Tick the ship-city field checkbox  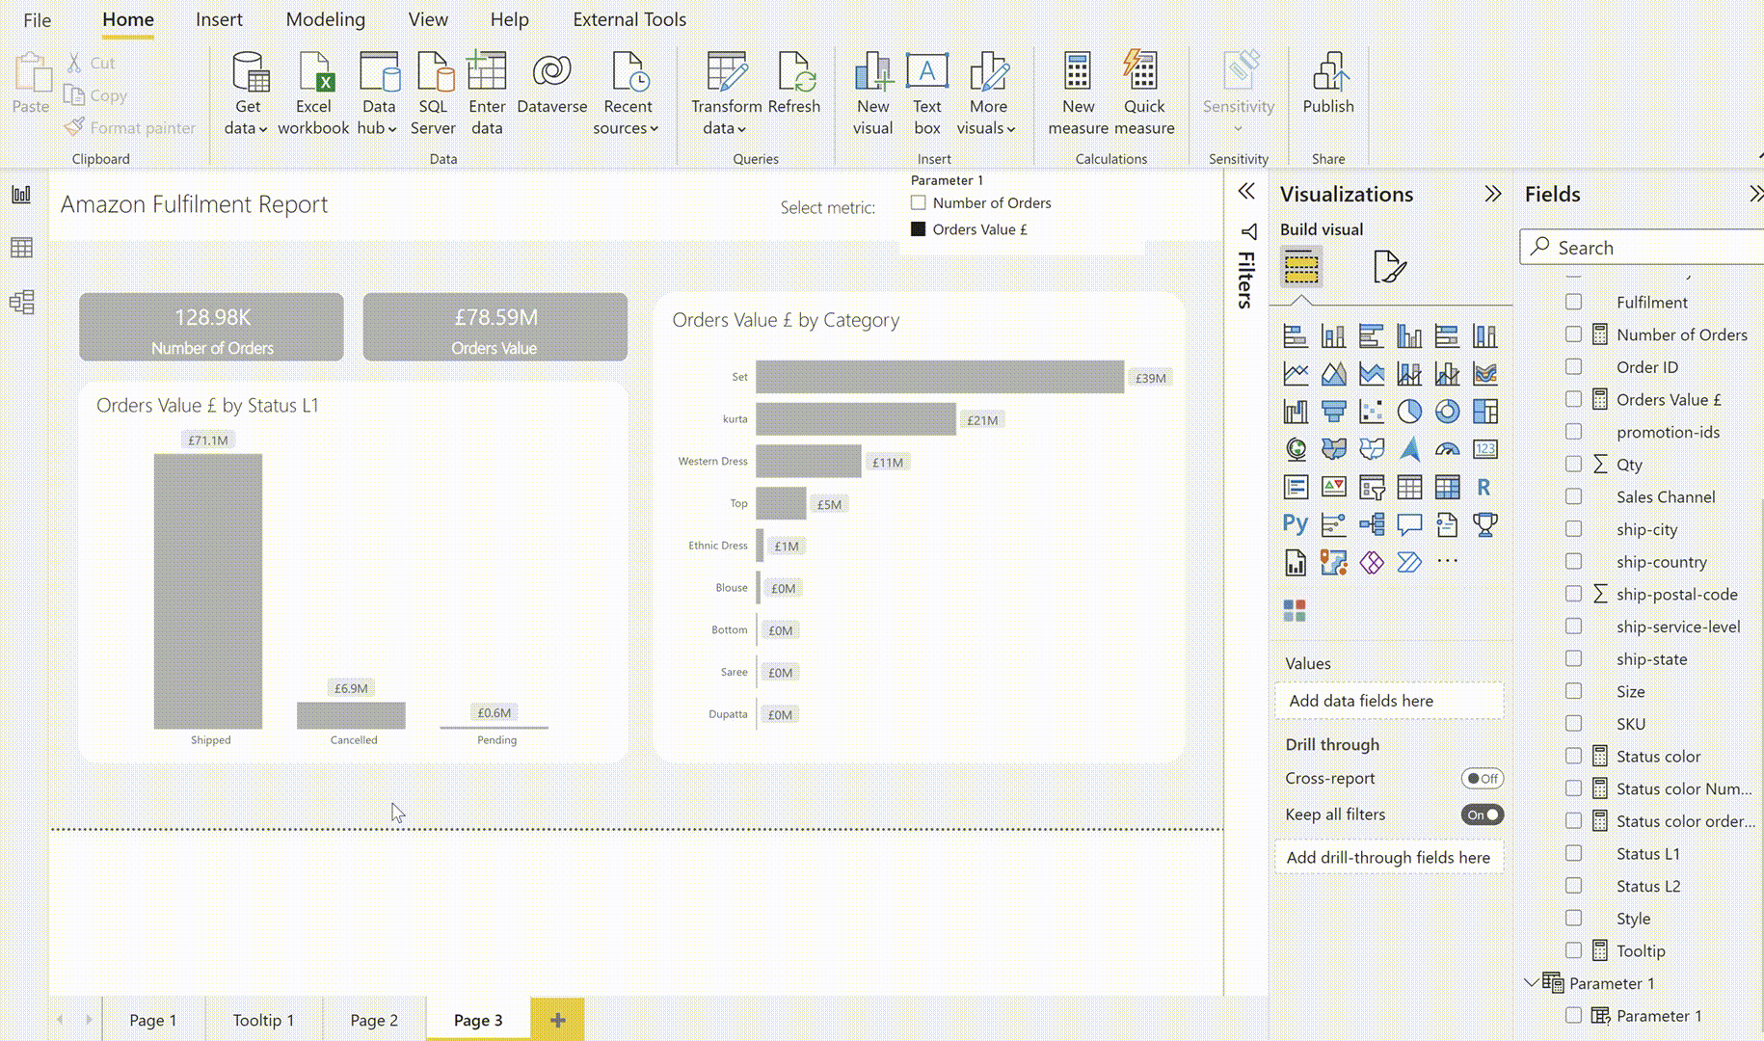[1573, 529]
